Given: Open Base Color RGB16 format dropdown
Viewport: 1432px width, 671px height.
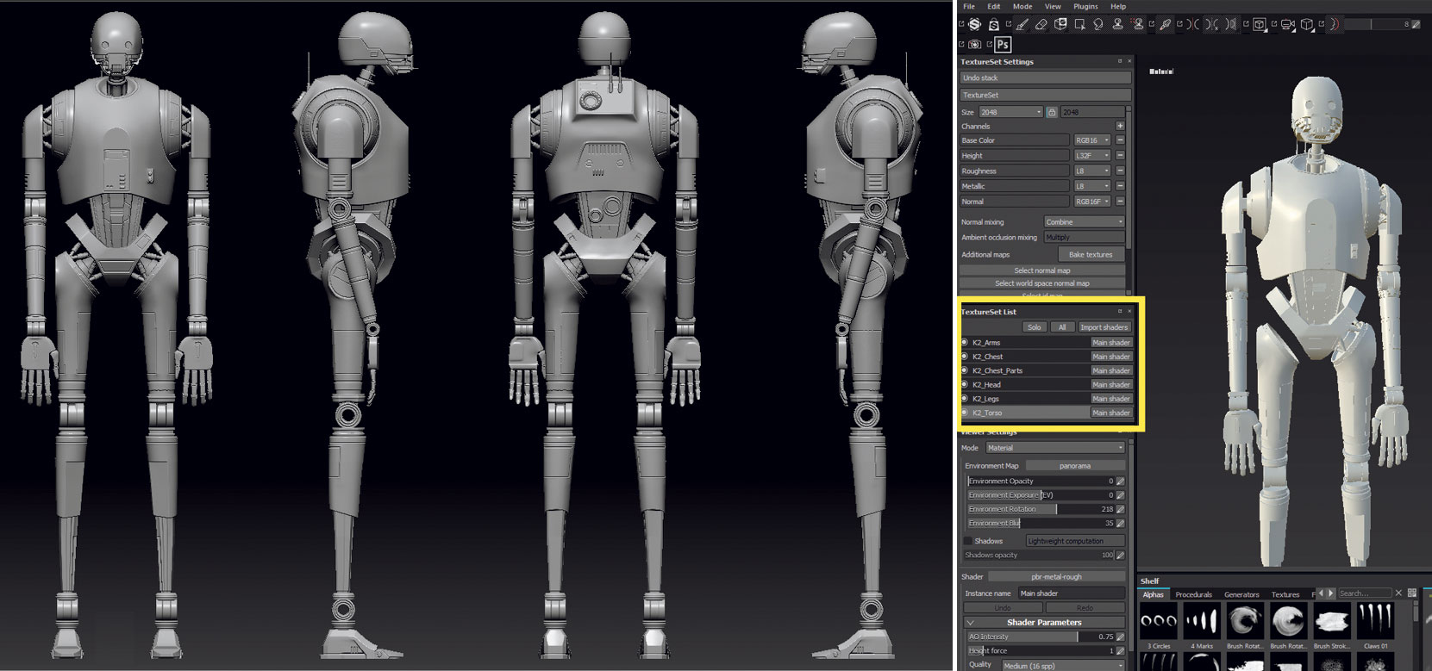Looking at the screenshot, I should click(x=1091, y=140).
